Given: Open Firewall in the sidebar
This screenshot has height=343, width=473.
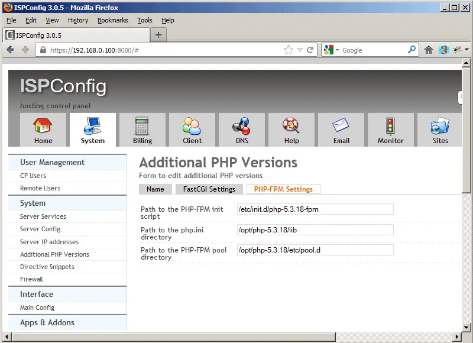Looking at the screenshot, I should (31, 279).
